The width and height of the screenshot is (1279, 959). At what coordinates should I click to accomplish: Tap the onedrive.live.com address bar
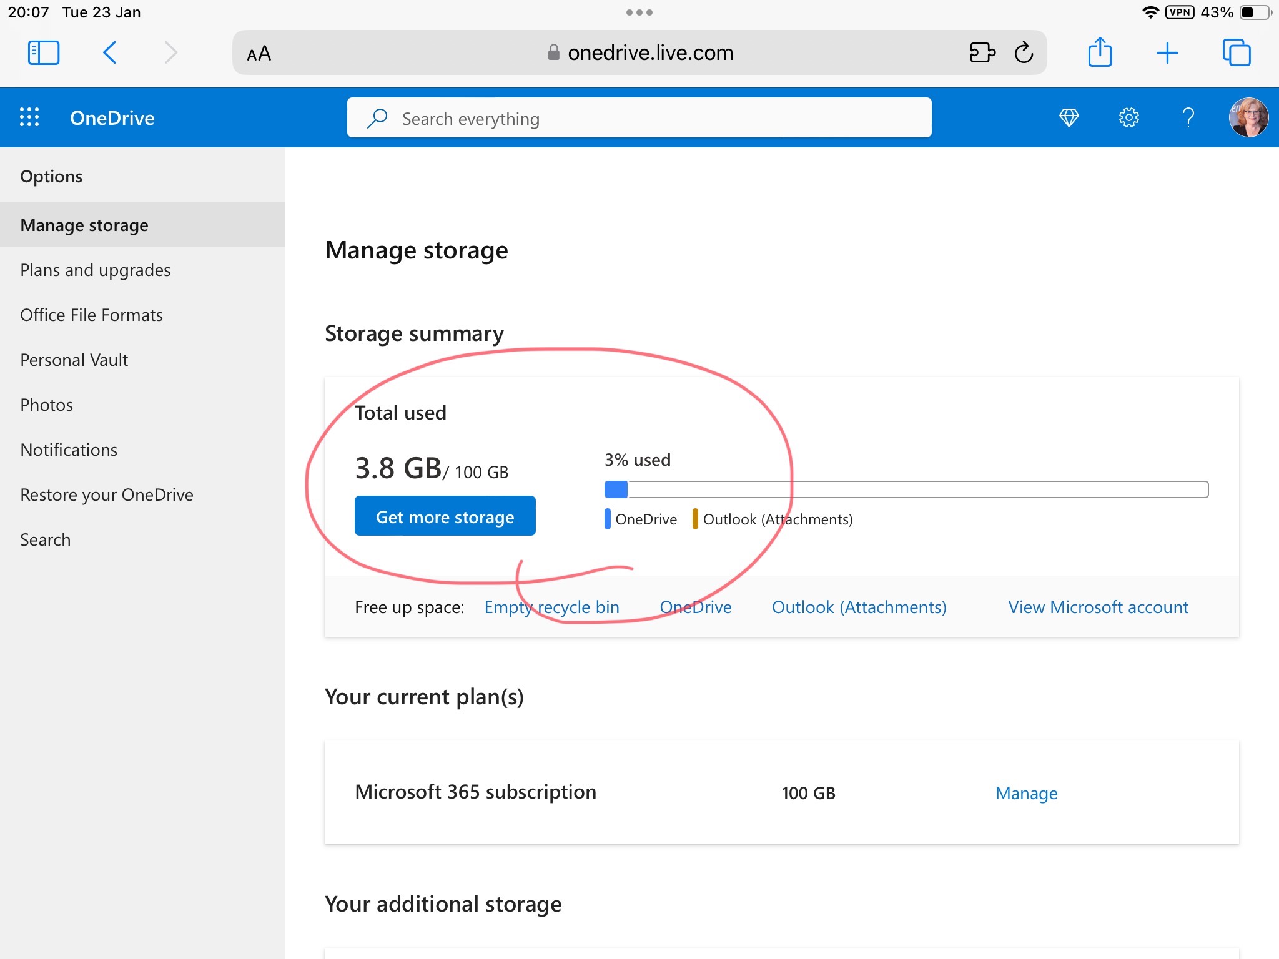(x=639, y=53)
